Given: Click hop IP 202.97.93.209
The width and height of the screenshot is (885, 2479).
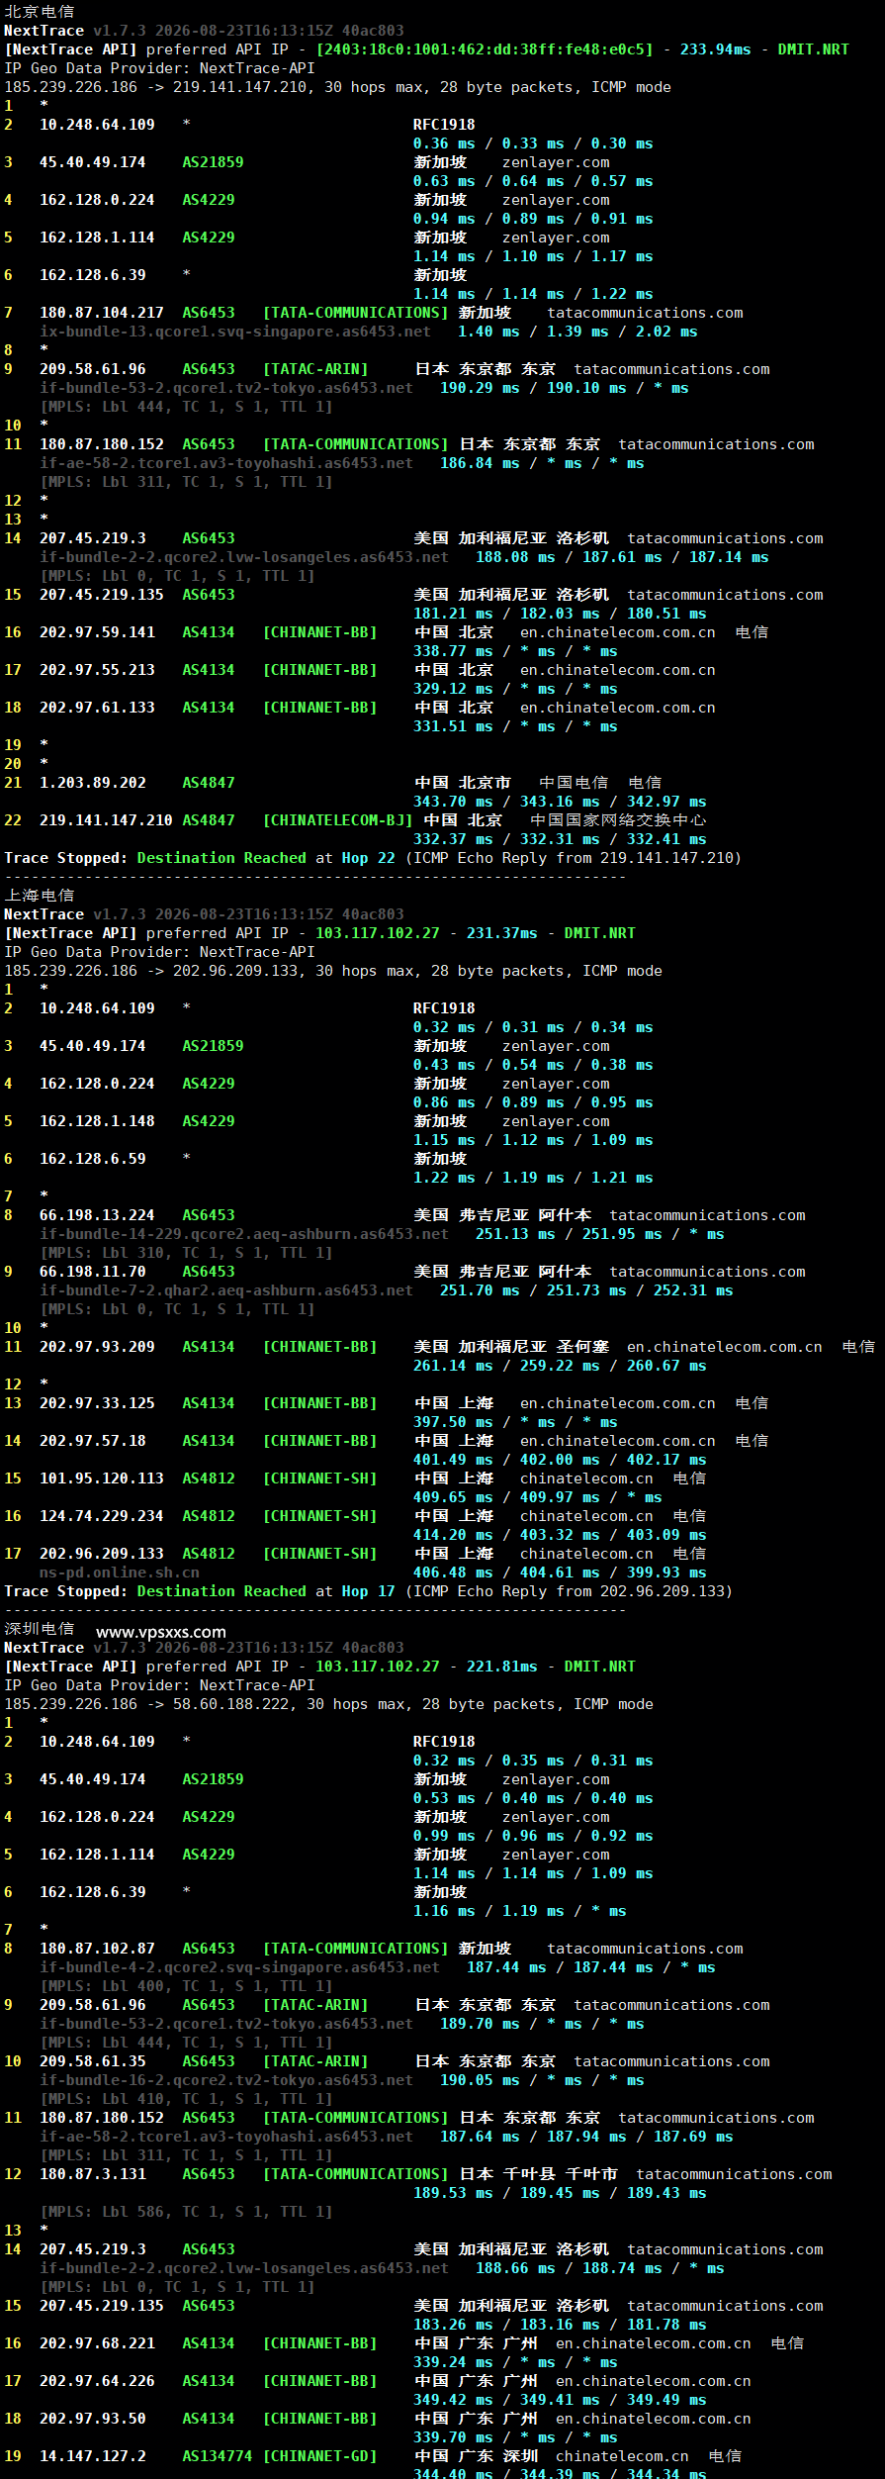Looking at the screenshot, I should click(x=97, y=1347).
